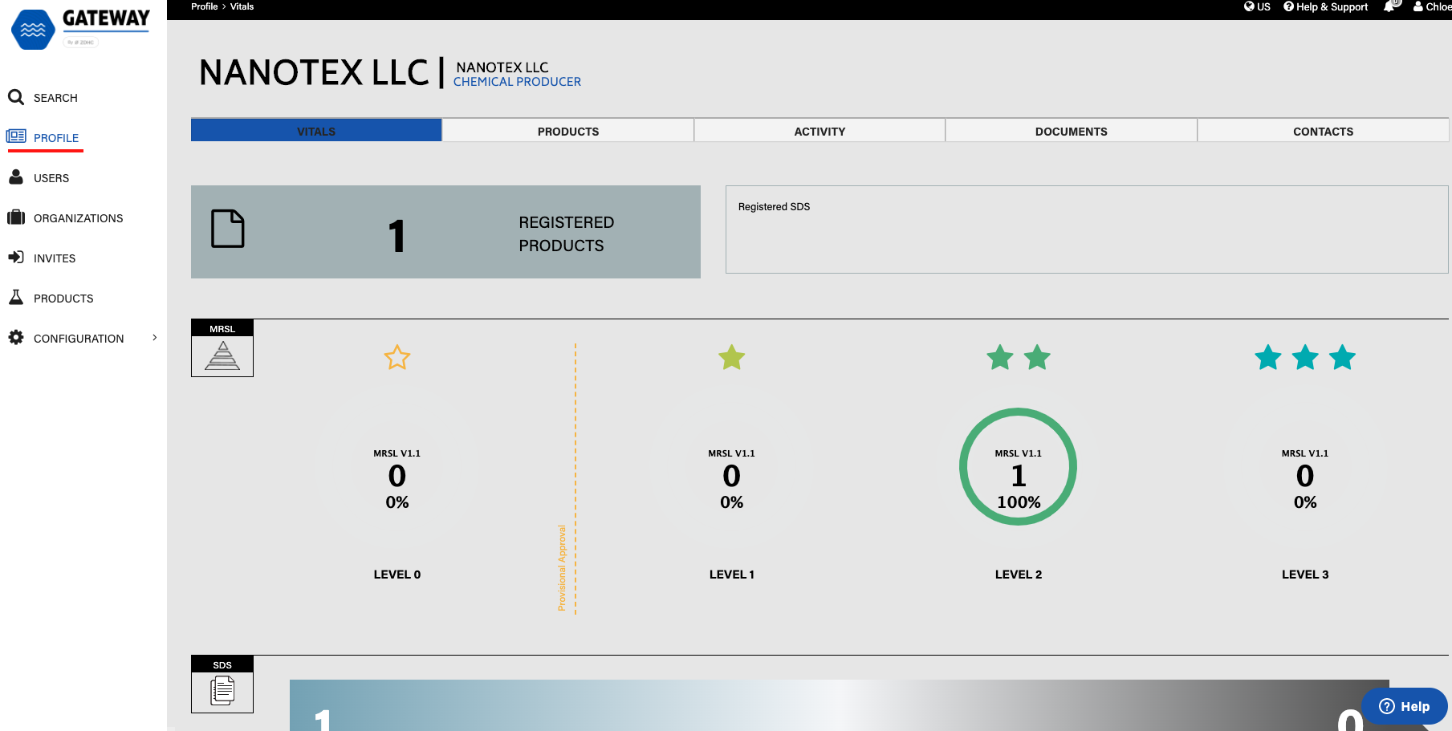Click the Help & Support question mark icon
Viewport: 1452px width, 731px height.
1288,6
